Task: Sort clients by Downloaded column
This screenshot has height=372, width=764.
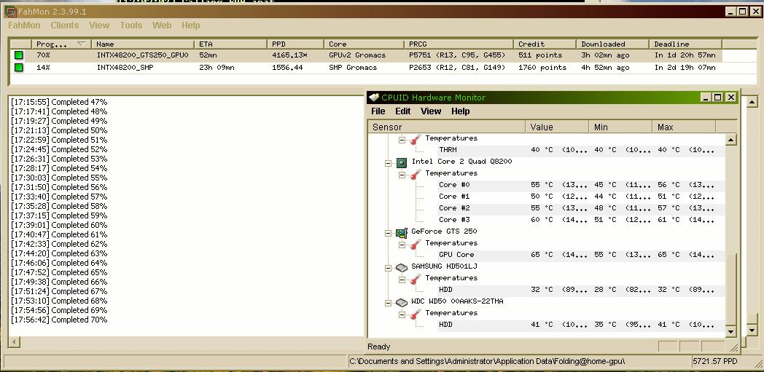Action: pyautogui.click(x=612, y=44)
